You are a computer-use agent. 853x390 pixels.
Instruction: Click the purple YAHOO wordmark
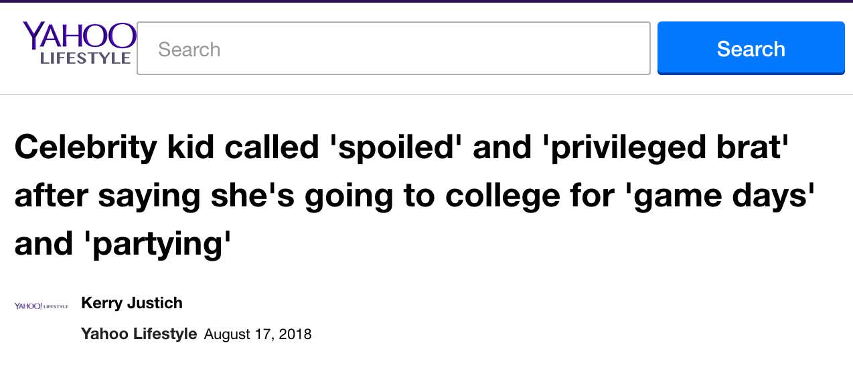79,36
